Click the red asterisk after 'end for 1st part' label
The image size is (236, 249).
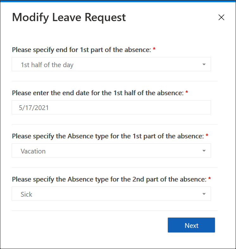click(154, 50)
